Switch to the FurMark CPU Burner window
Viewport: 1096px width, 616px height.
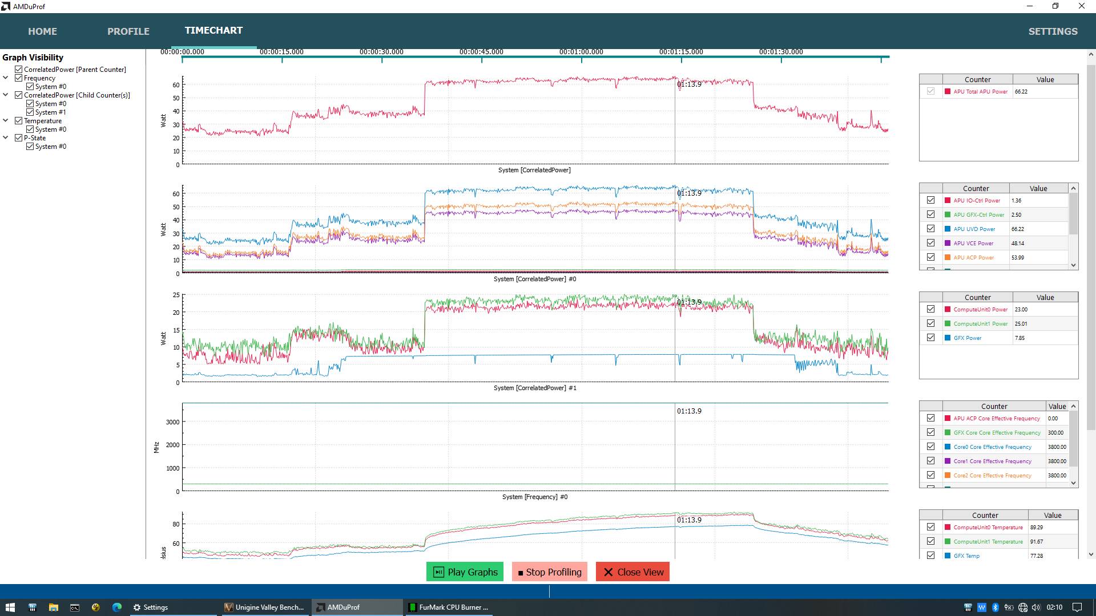tap(449, 607)
